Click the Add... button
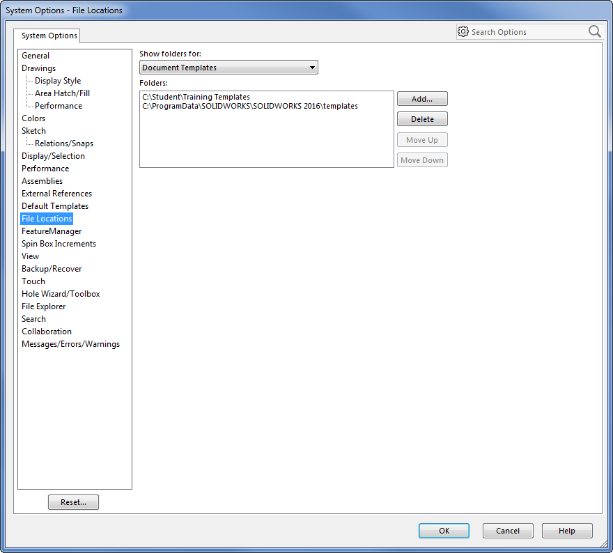Viewport: 613px width, 553px height. 422,99
